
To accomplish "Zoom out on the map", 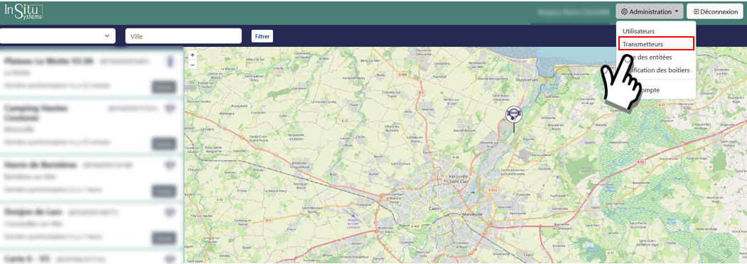I will point(192,64).
